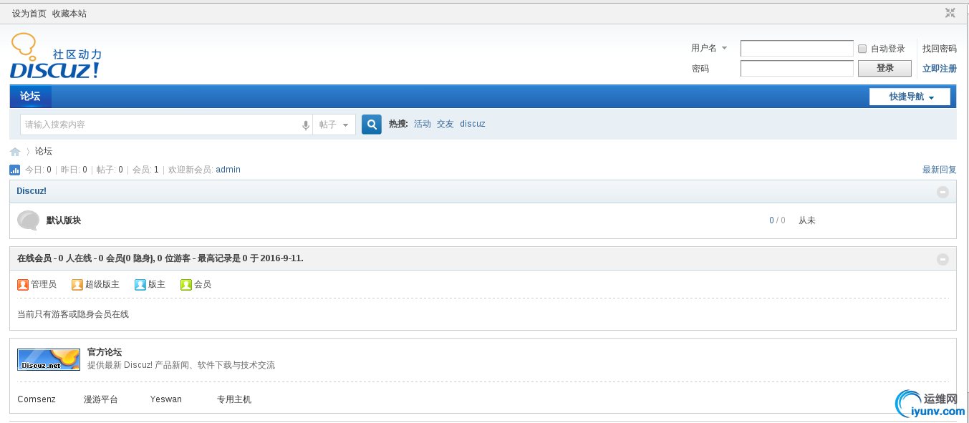Screen dimensions: 969x423
Task: Click the 登录 button
Action: [x=885, y=68]
